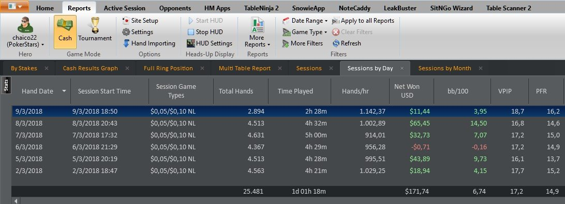
Task: Click Apply to all Reports
Action: tap(363, 21)
